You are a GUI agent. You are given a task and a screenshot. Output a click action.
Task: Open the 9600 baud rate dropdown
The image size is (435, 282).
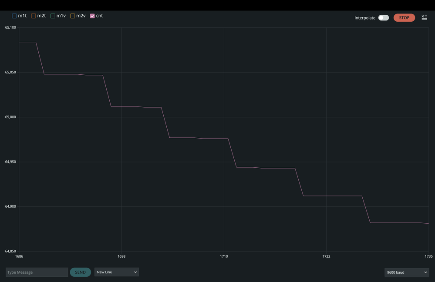point(407,272)
